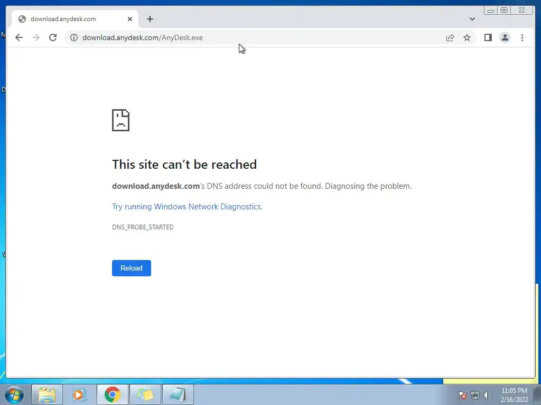Viewport: 541px width, 405px height.
Task: Select the download.anydesk.com tab
Action: pos(75,19)
